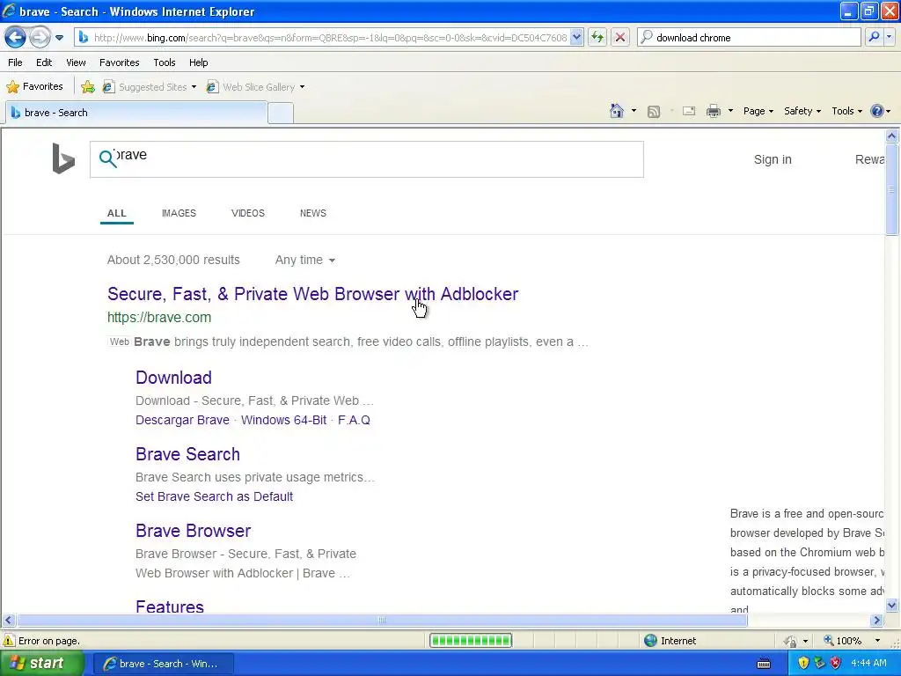Open a new blank tab button

281,114
